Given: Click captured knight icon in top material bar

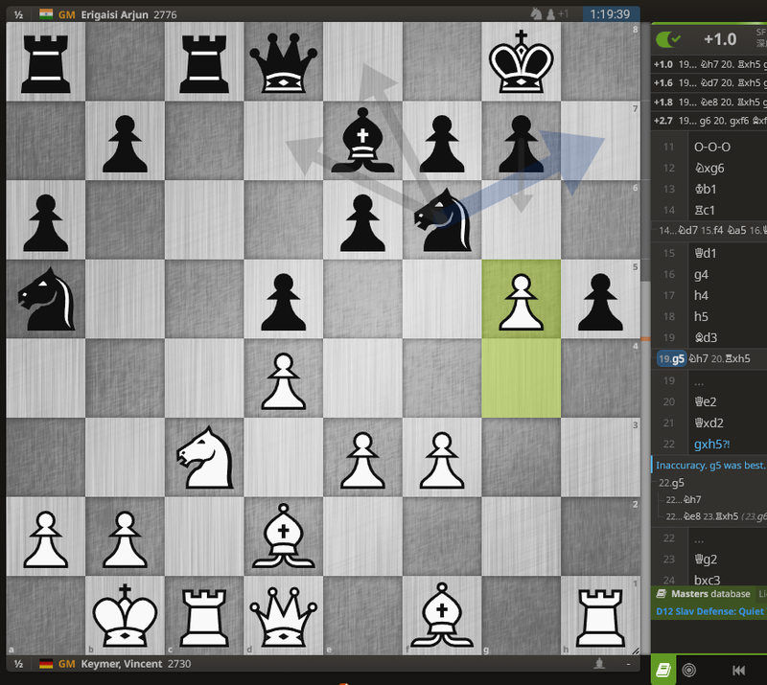Looking at the screenshot, I should pyautogui.click(x=537, y=14).
